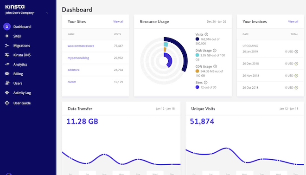Click the 26 Nov 2018 invoice date
Viewport: 306px width, 175px height.
(x=251, y=76)
